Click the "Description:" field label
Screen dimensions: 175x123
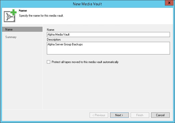[x=54, y=40]
